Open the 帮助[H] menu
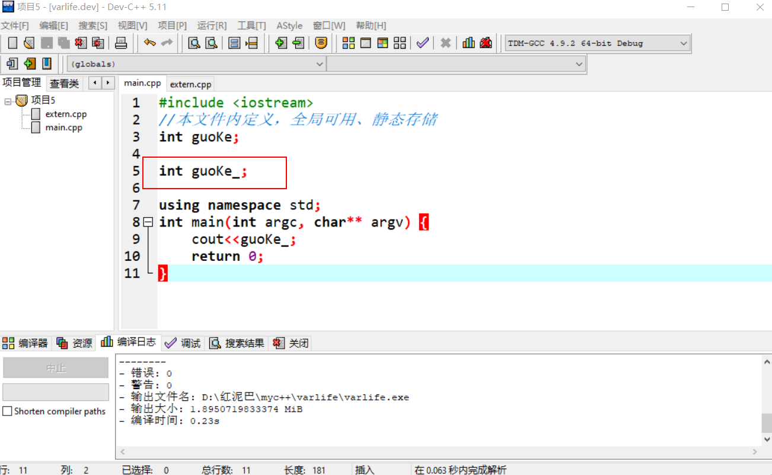Viewport: 772px width, 475px height. point(371,25)
